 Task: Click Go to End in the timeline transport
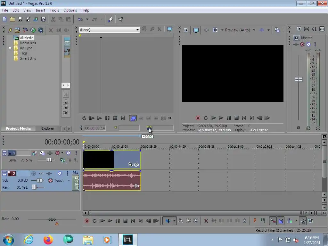[141, 221]
